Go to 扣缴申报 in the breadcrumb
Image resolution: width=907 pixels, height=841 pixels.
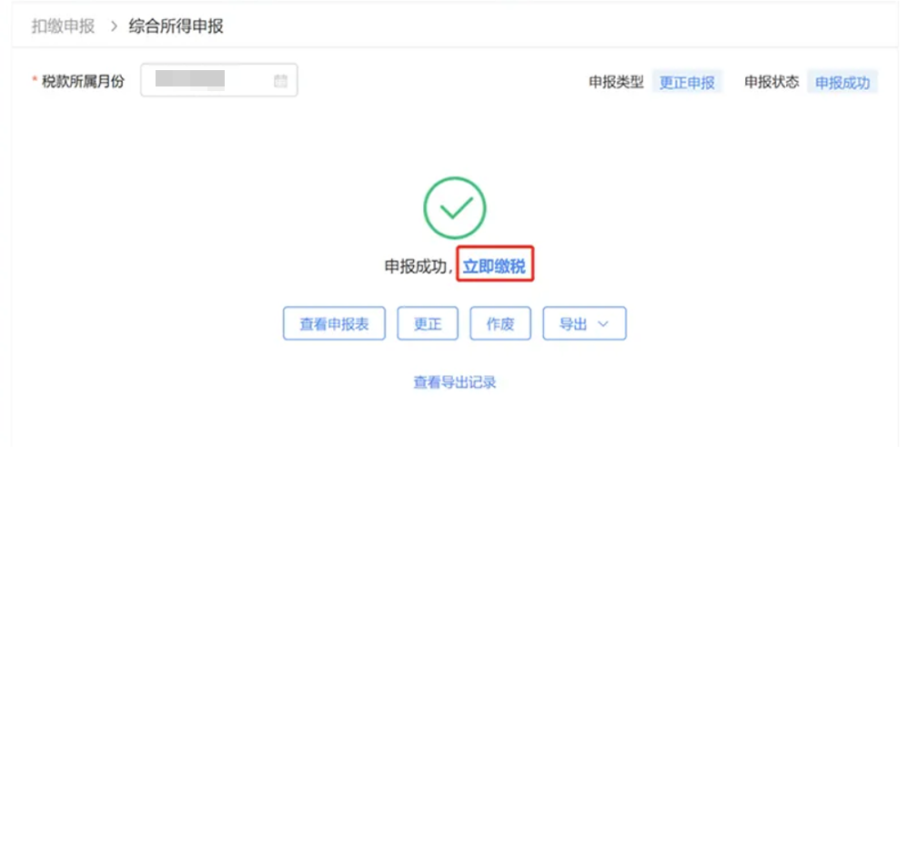click(x=63, y=26)
